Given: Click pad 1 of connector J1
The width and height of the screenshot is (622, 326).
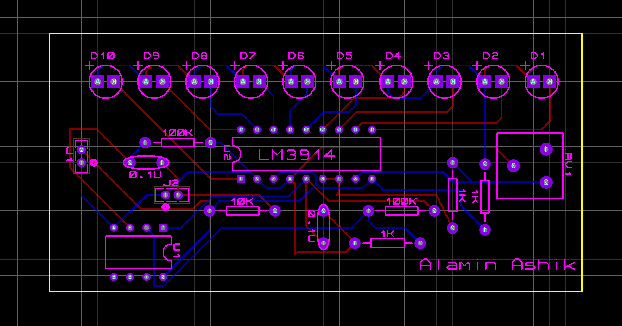Looking at the screenshot, I should point(81,162).
